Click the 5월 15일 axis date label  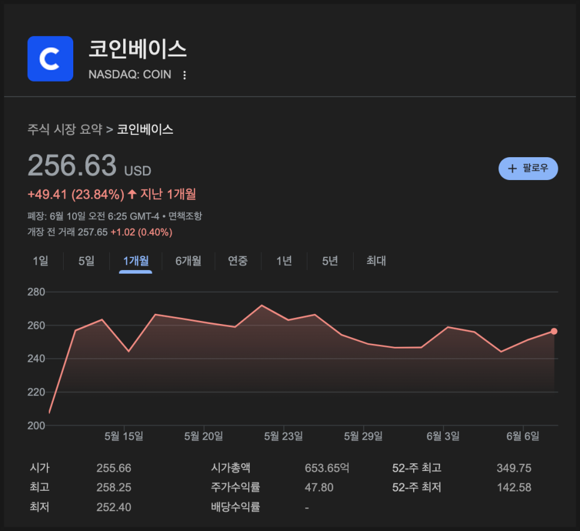(124, 436)
